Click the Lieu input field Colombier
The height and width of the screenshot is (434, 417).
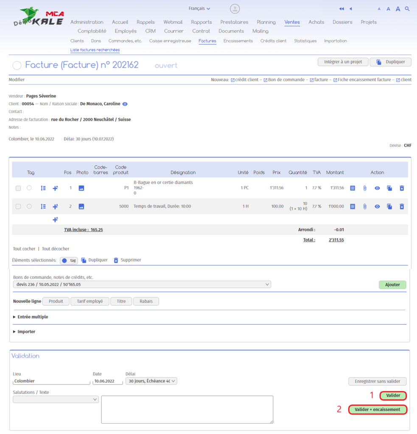point(51,381)
